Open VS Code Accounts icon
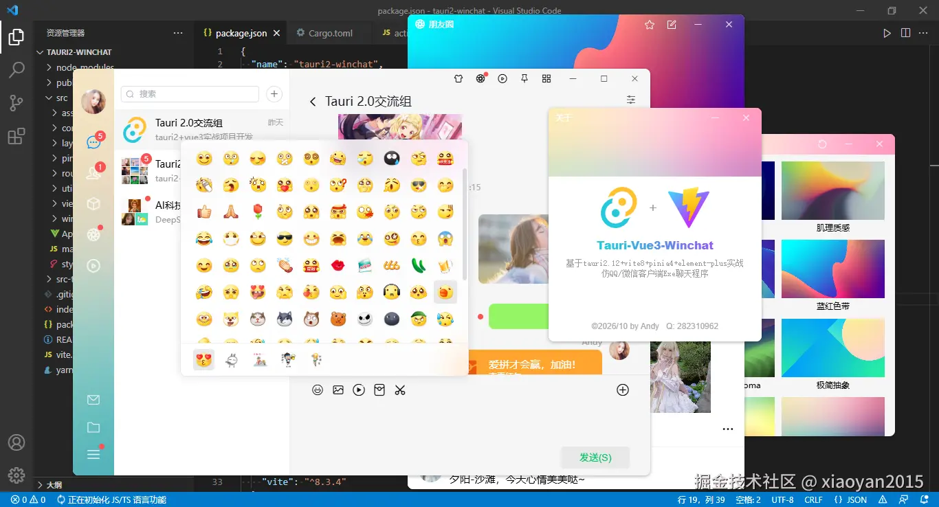Viewport: 939px width, 507px height. tap(16, 442)
